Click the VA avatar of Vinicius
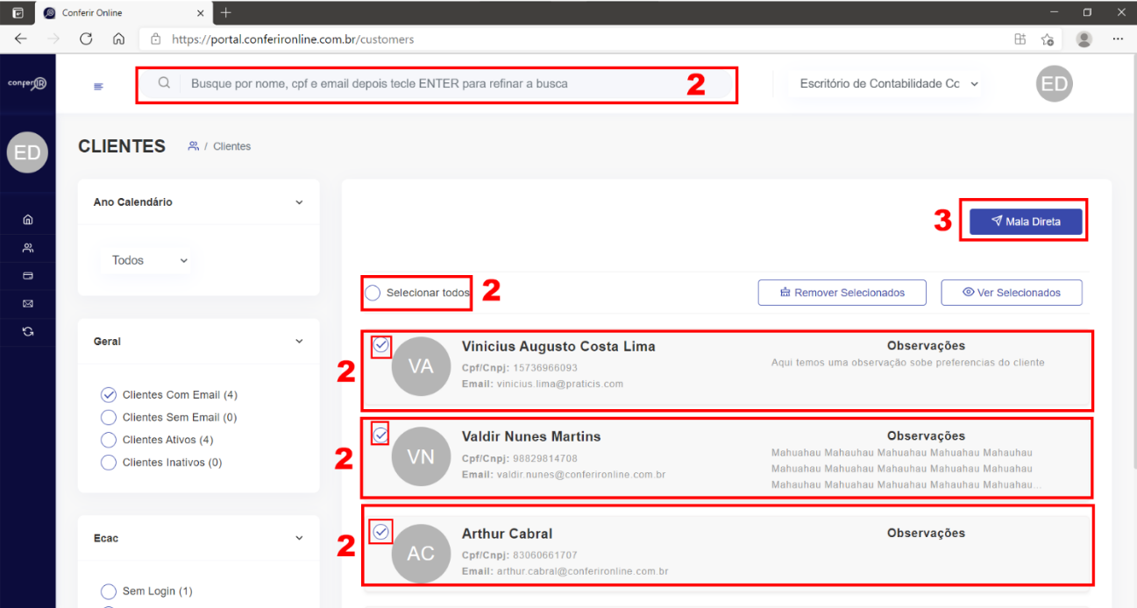 click(x=421, y=366)
